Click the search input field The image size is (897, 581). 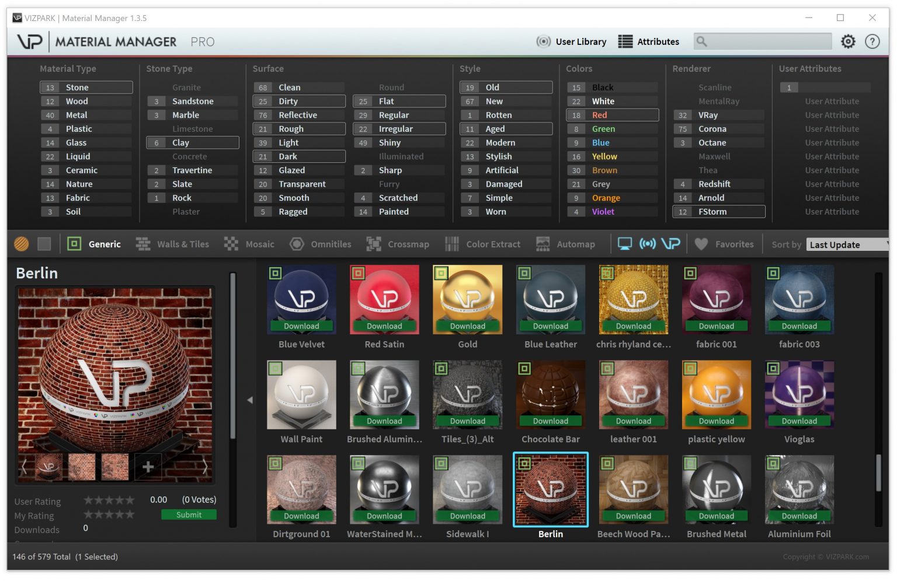click(762, 41)
